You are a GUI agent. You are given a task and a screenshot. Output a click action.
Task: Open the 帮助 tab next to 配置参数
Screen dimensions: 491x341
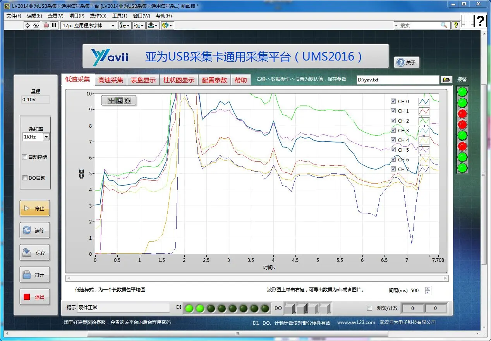click(x=241, y=80)
